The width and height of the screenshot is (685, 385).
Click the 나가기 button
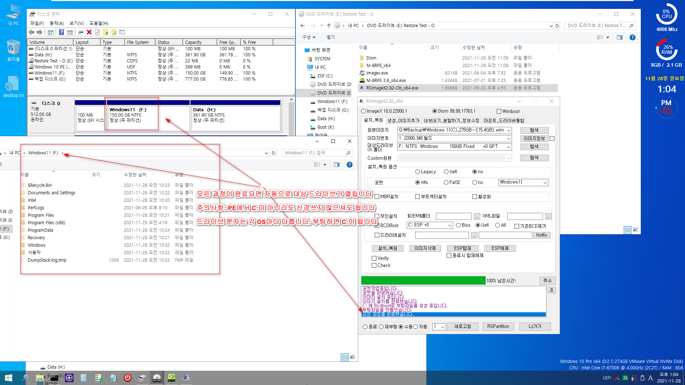(x=535, y=327)
